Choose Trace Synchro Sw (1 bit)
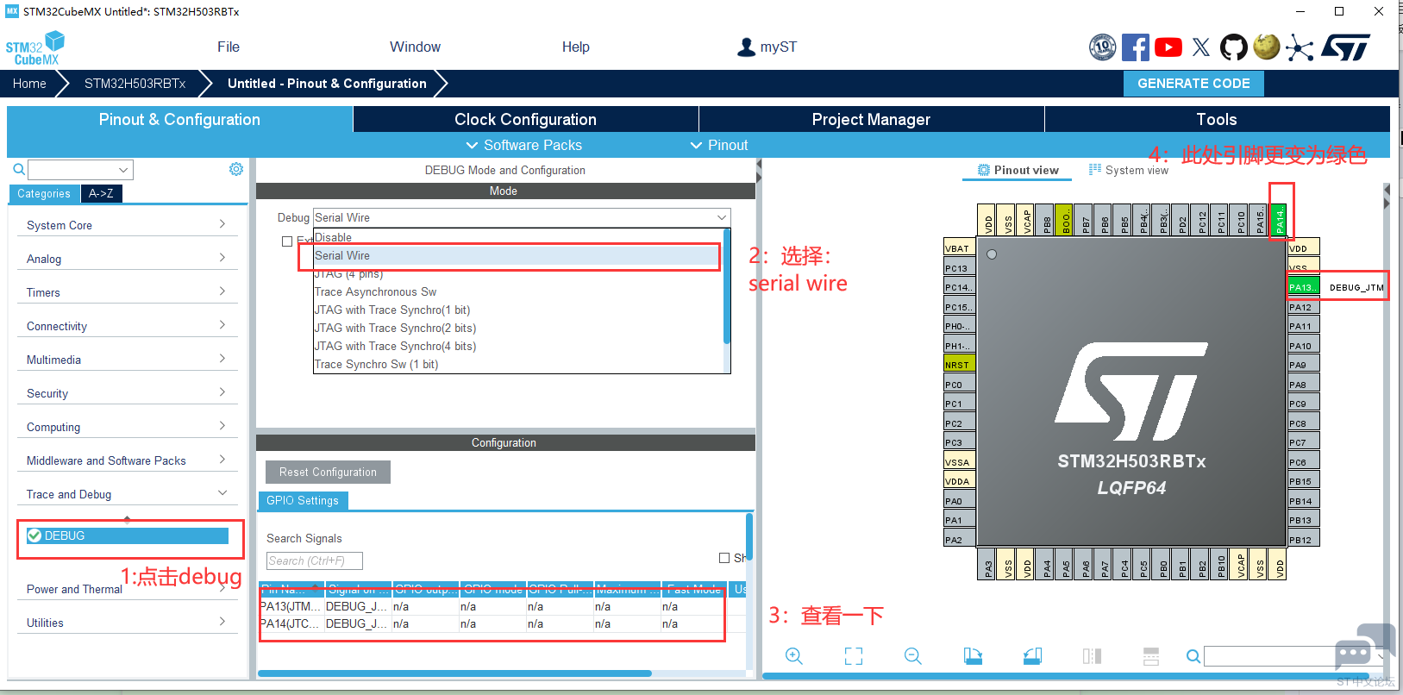Image resolution: width=1403 pixels, height=695 pixels. (517, 364)
